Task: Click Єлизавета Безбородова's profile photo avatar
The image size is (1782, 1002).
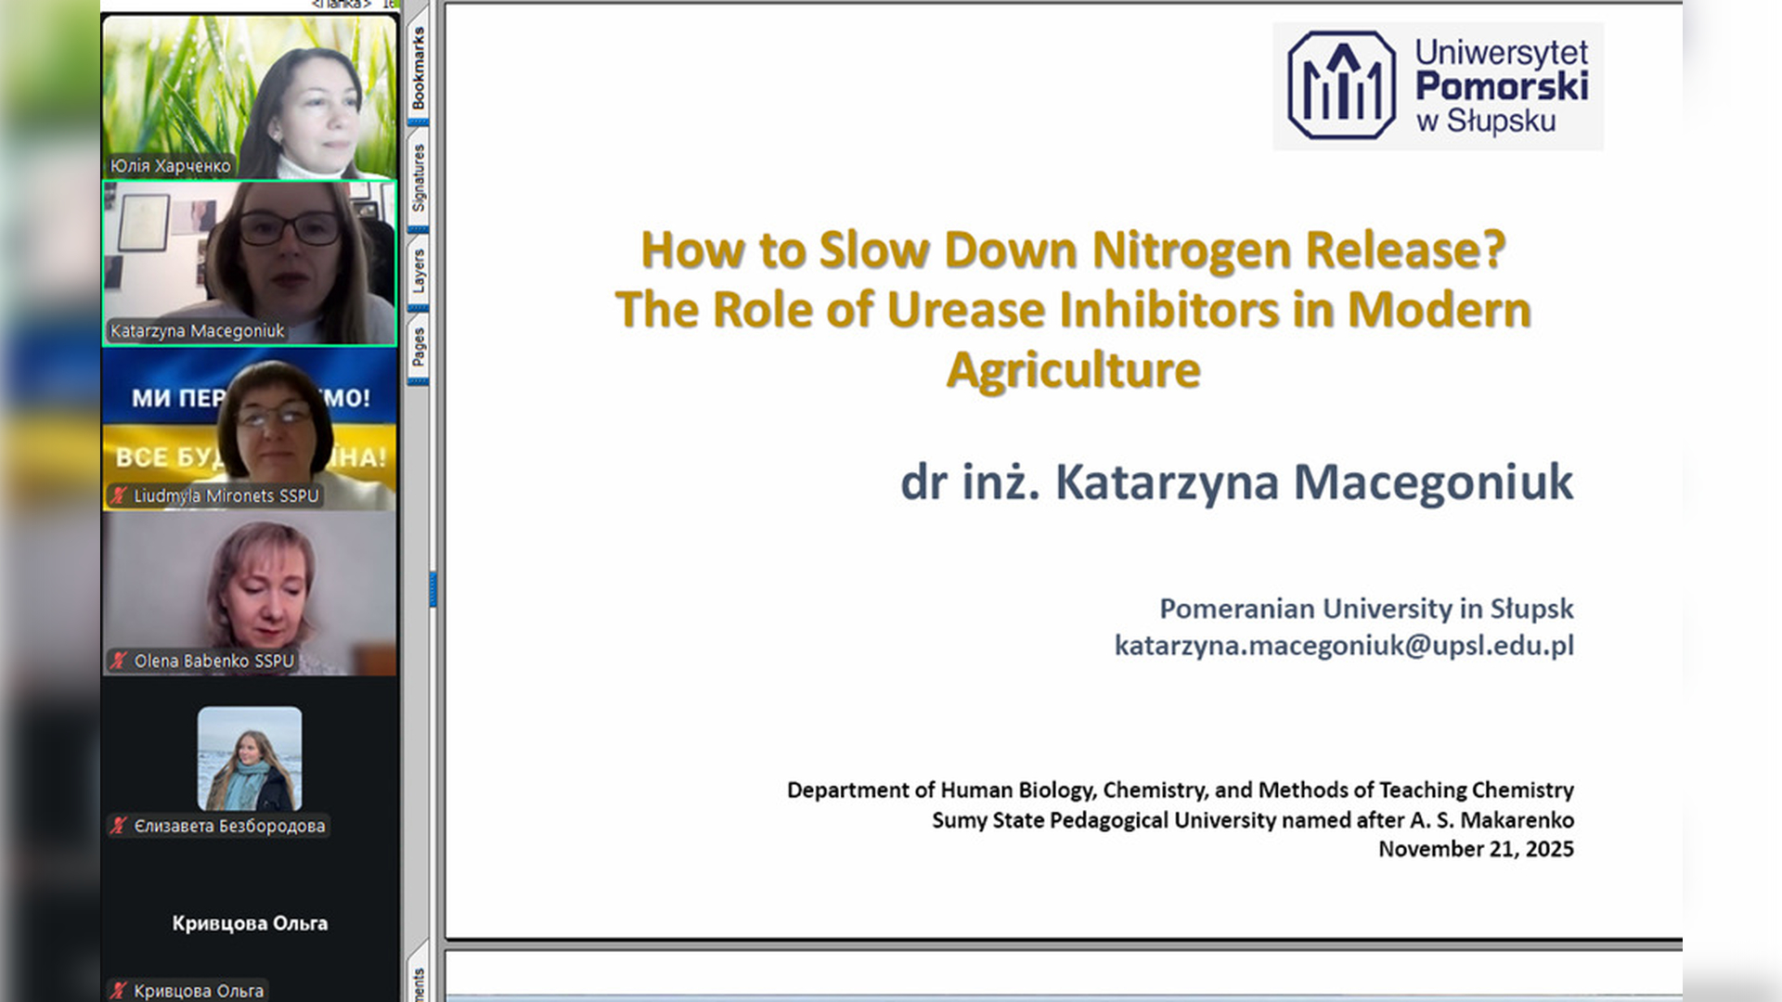Action: pyautogui.click(x=249, y=759)
